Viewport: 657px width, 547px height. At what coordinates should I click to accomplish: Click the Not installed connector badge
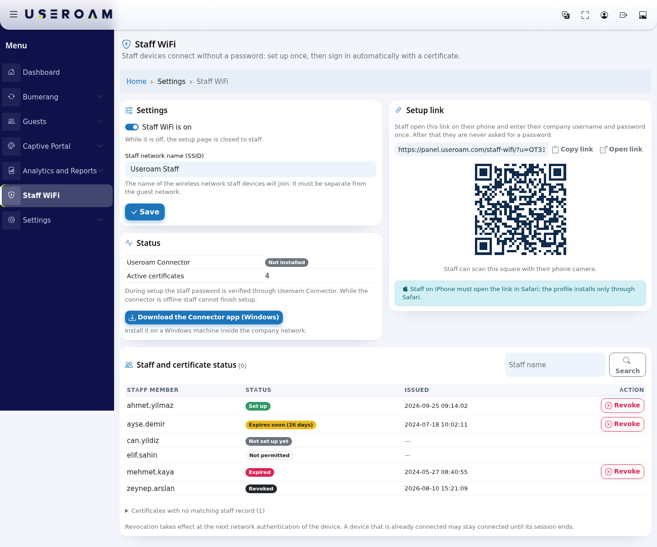coord(287,262)
